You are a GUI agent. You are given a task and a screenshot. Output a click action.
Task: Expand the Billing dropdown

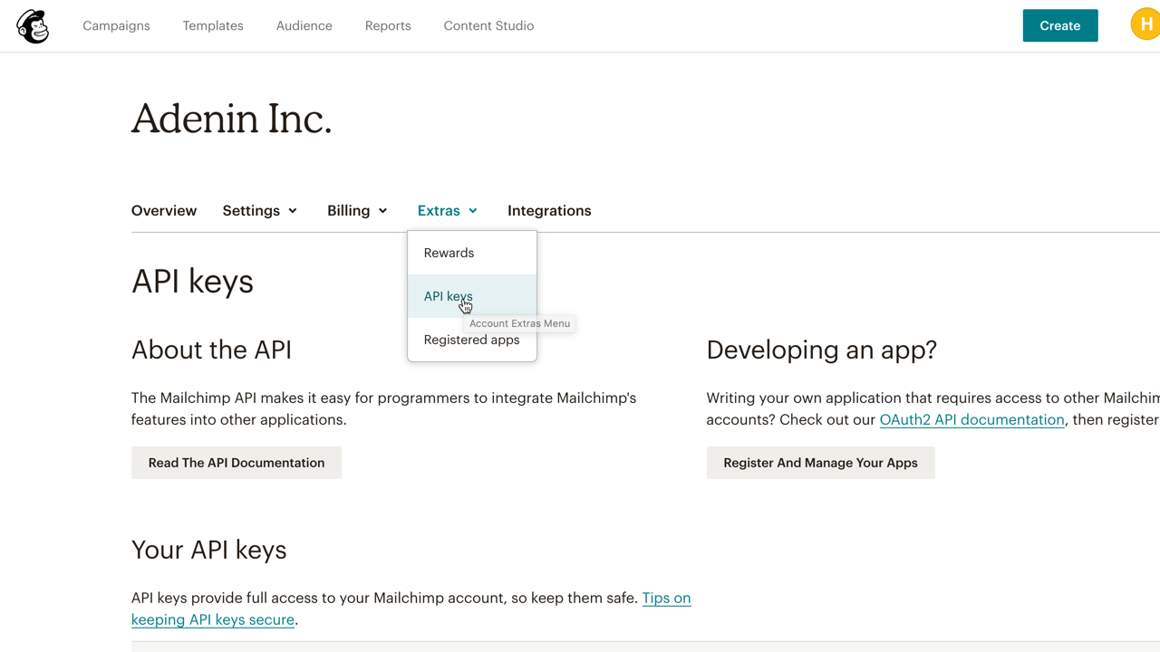[x=357, y=210]
